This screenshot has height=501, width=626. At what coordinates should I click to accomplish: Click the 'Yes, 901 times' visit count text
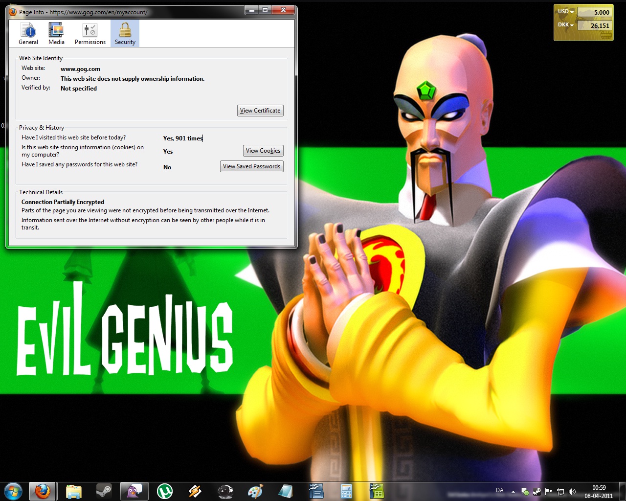pos(182,138)
